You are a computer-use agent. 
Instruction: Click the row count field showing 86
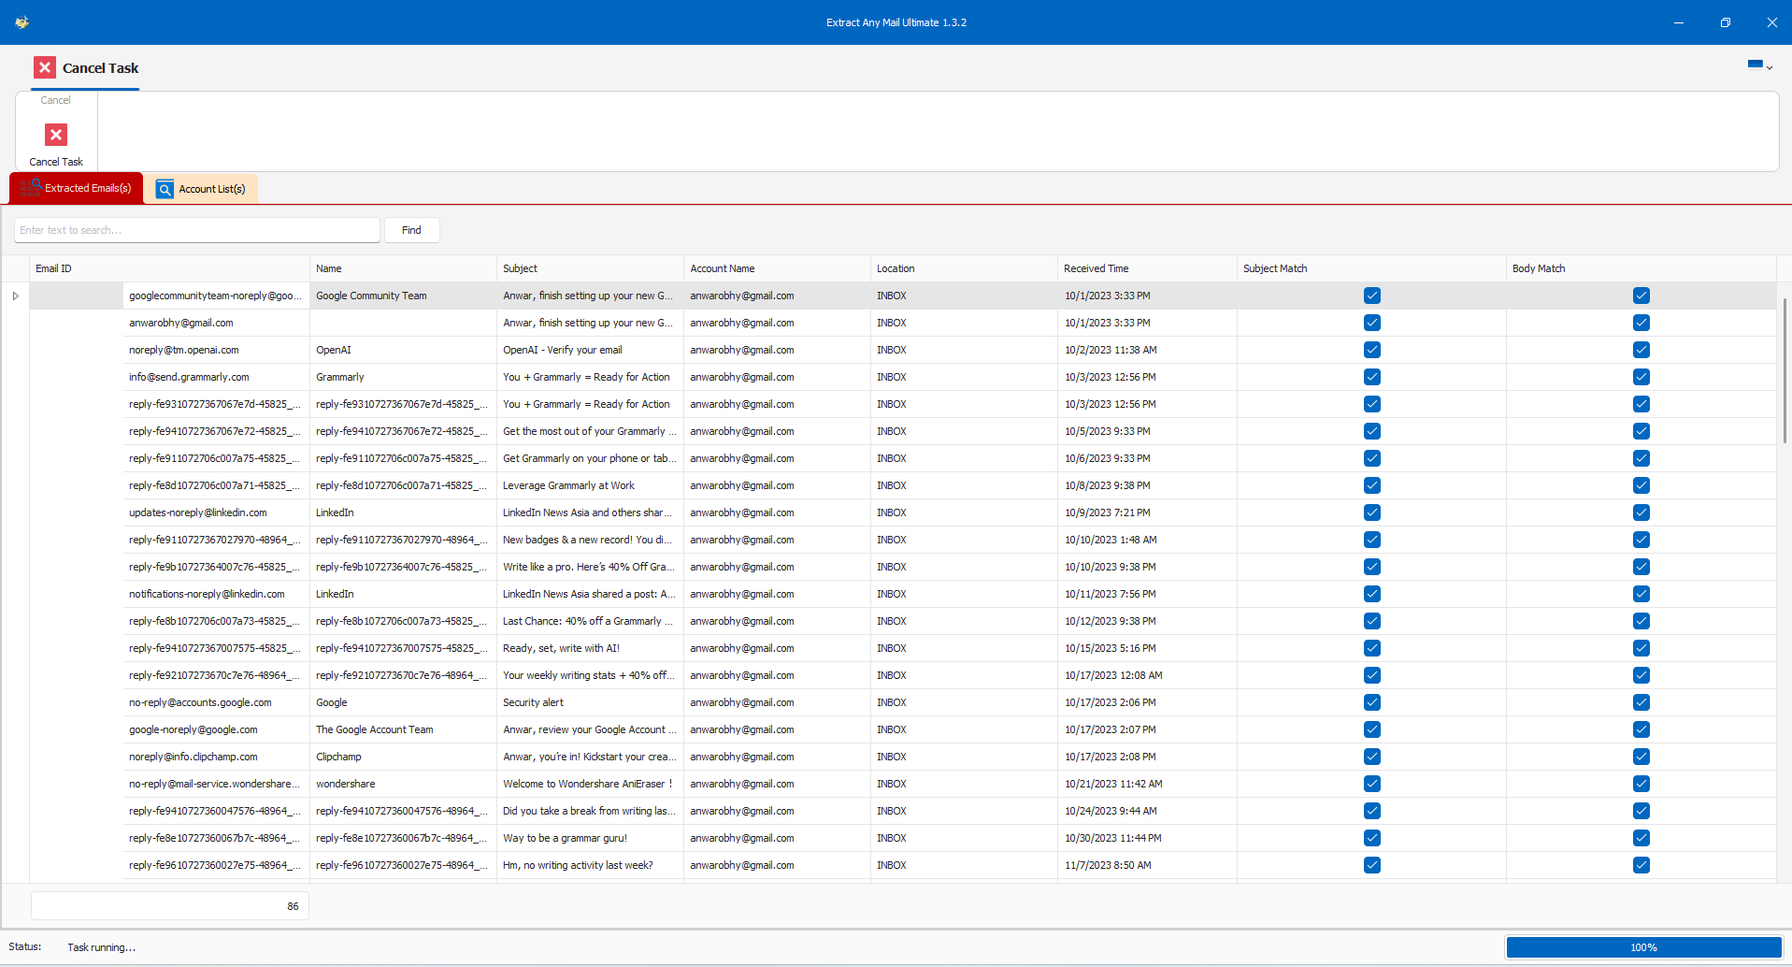point(170,906)
